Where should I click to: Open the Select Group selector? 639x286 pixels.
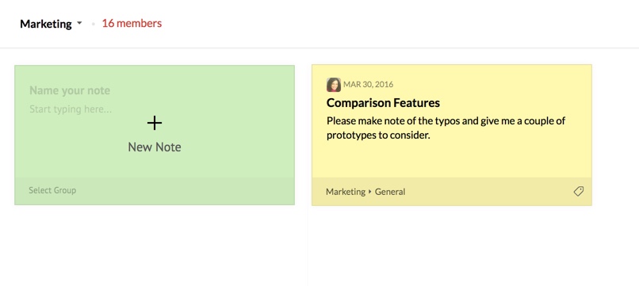52,190
